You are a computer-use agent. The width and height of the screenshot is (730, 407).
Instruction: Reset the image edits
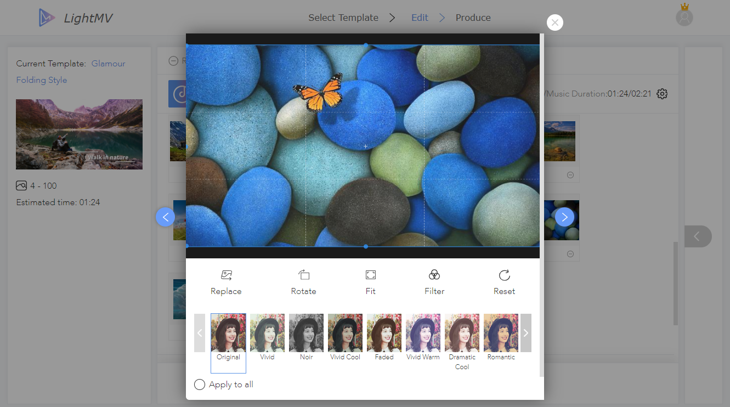coord(504,275)
